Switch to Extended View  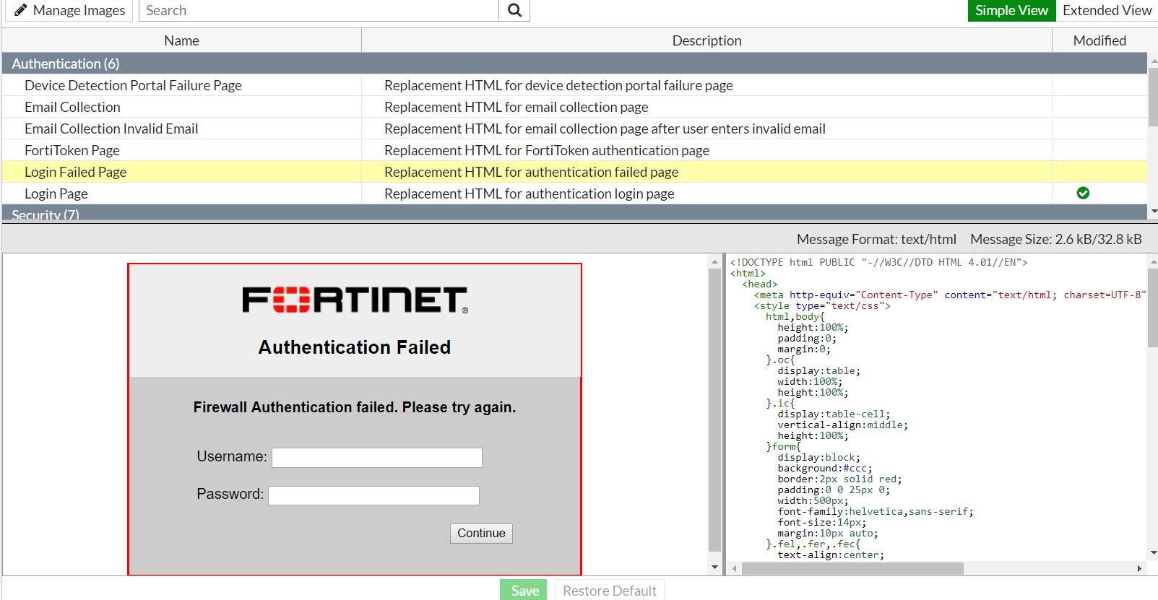(1107, 10)
